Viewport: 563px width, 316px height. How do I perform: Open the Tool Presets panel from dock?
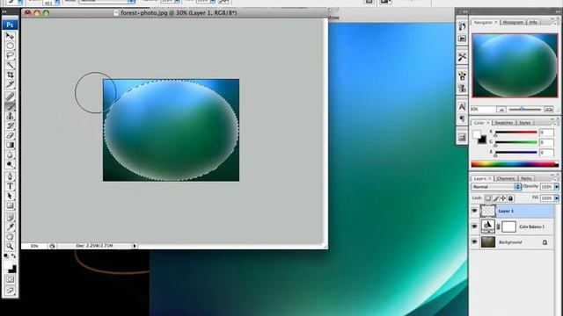coord(462,57)
